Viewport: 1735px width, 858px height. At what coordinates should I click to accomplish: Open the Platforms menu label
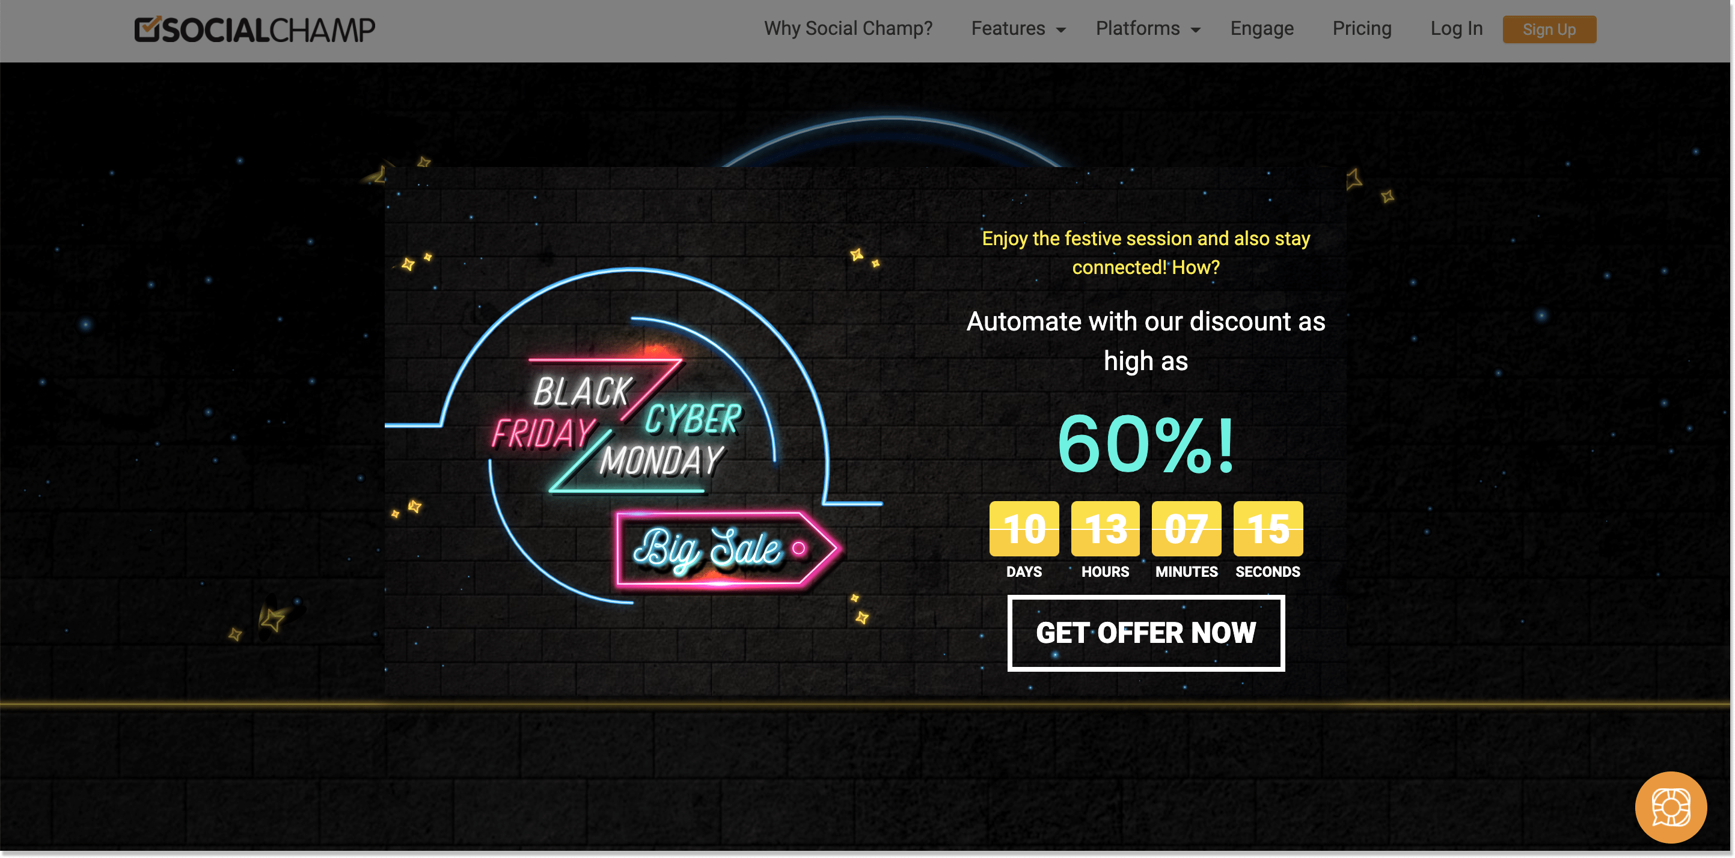[x=1137, y=28]
